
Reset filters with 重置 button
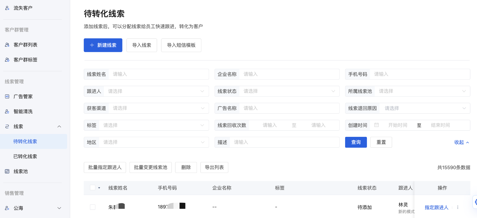point(381,142)
